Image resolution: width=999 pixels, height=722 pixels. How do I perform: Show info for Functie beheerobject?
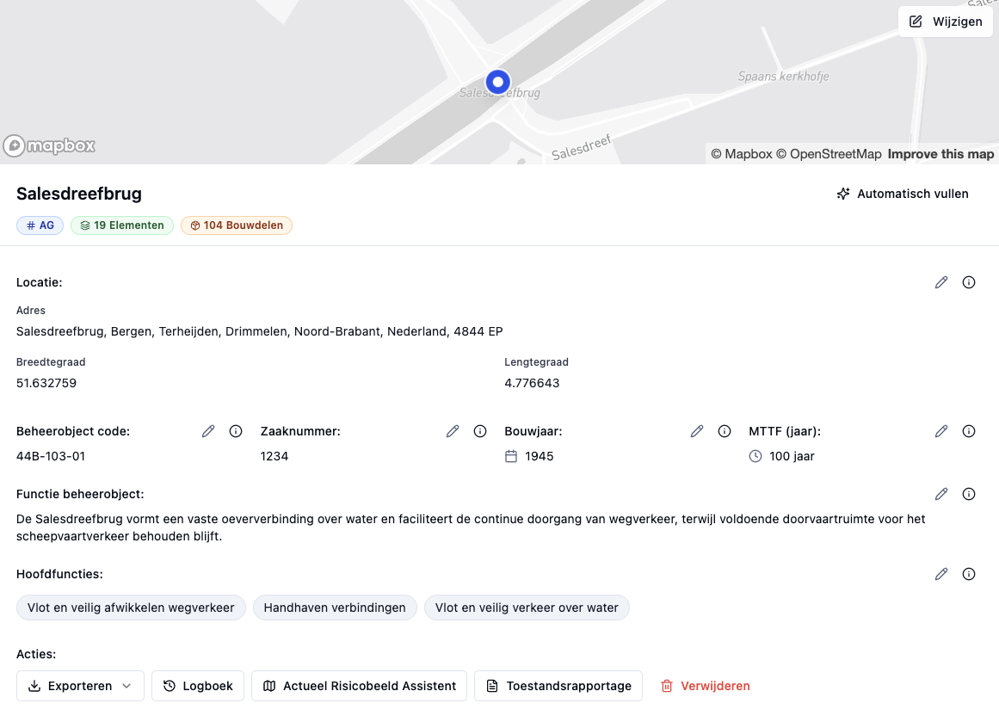(968, 494)
